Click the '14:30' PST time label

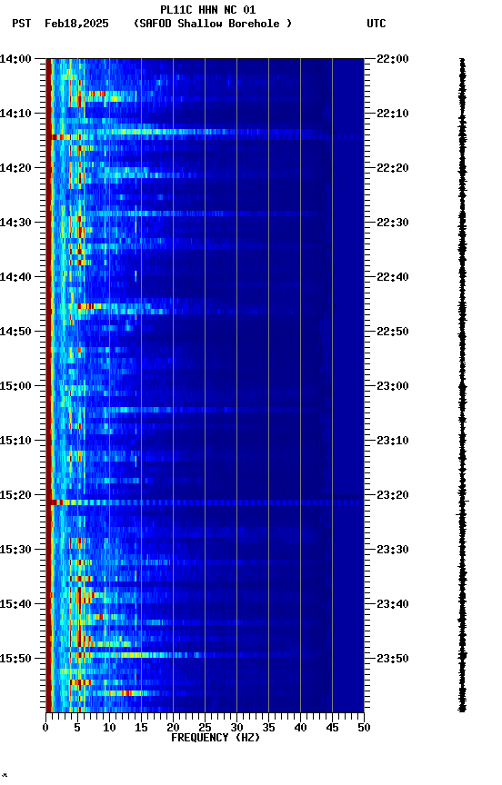(x=15, y=223)
